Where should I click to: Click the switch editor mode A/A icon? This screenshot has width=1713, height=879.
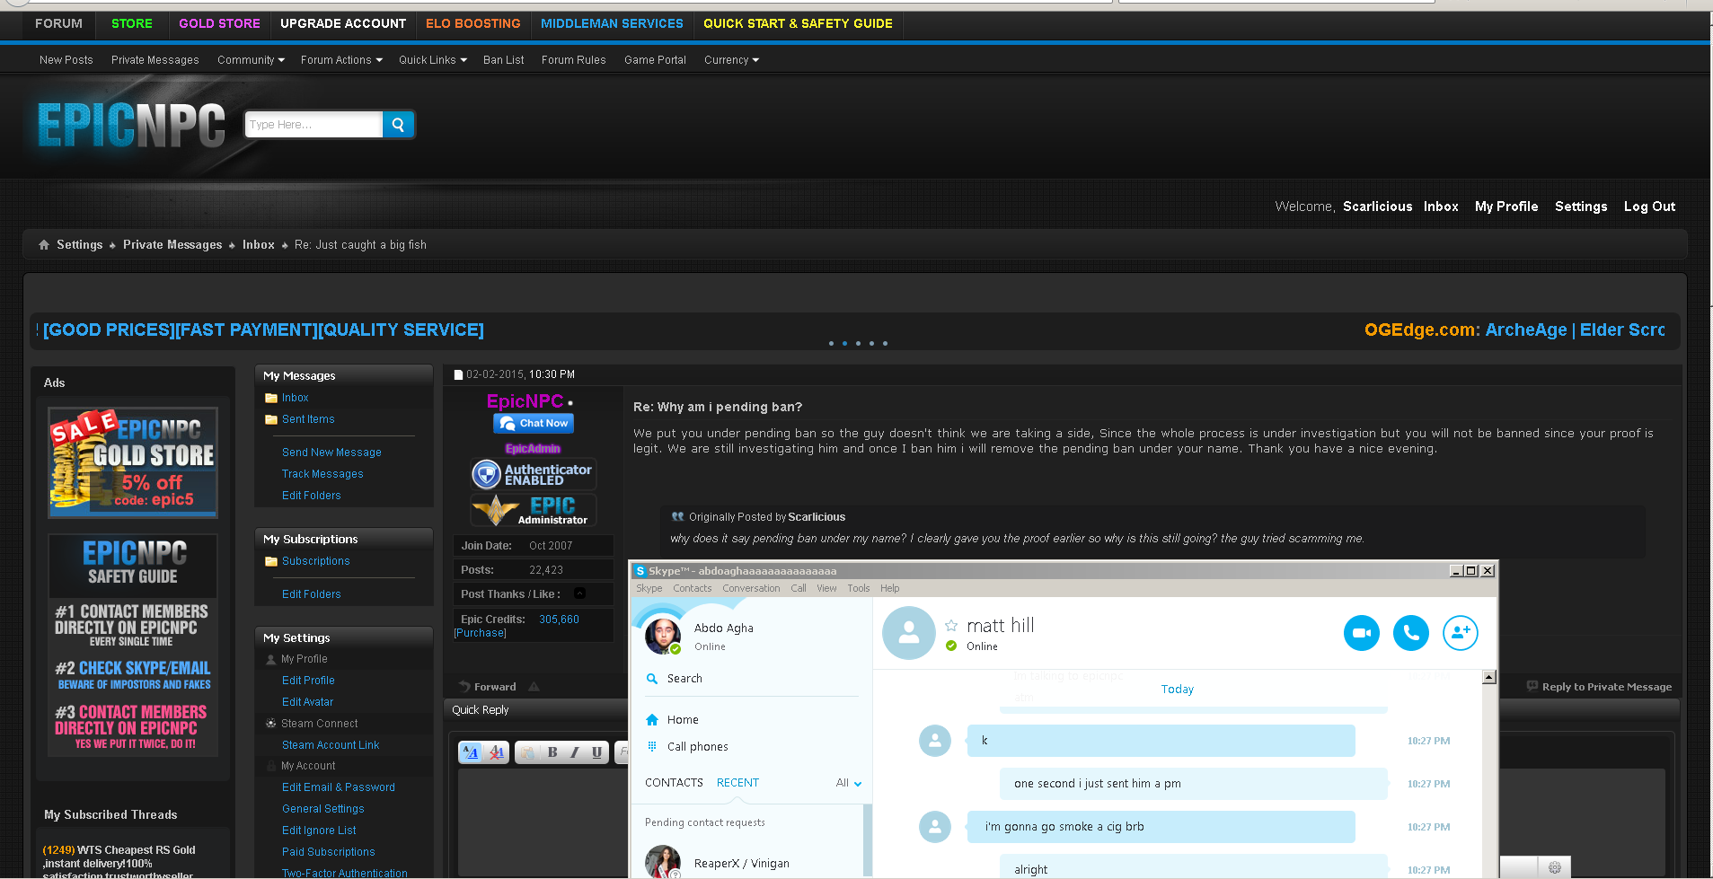(472, 752)
